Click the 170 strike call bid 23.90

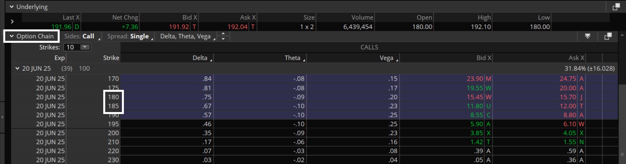coord(475,79)
